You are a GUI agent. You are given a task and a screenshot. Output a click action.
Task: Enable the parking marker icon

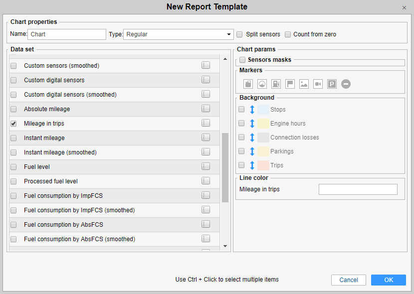coord(332,84)
